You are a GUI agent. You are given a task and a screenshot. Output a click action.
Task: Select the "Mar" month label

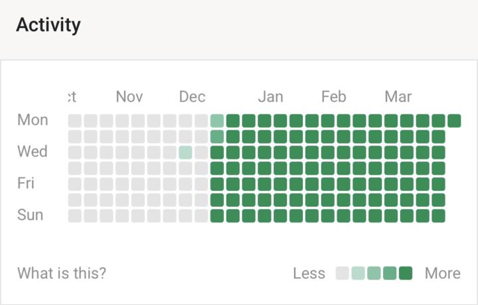[x=398, y=97]
